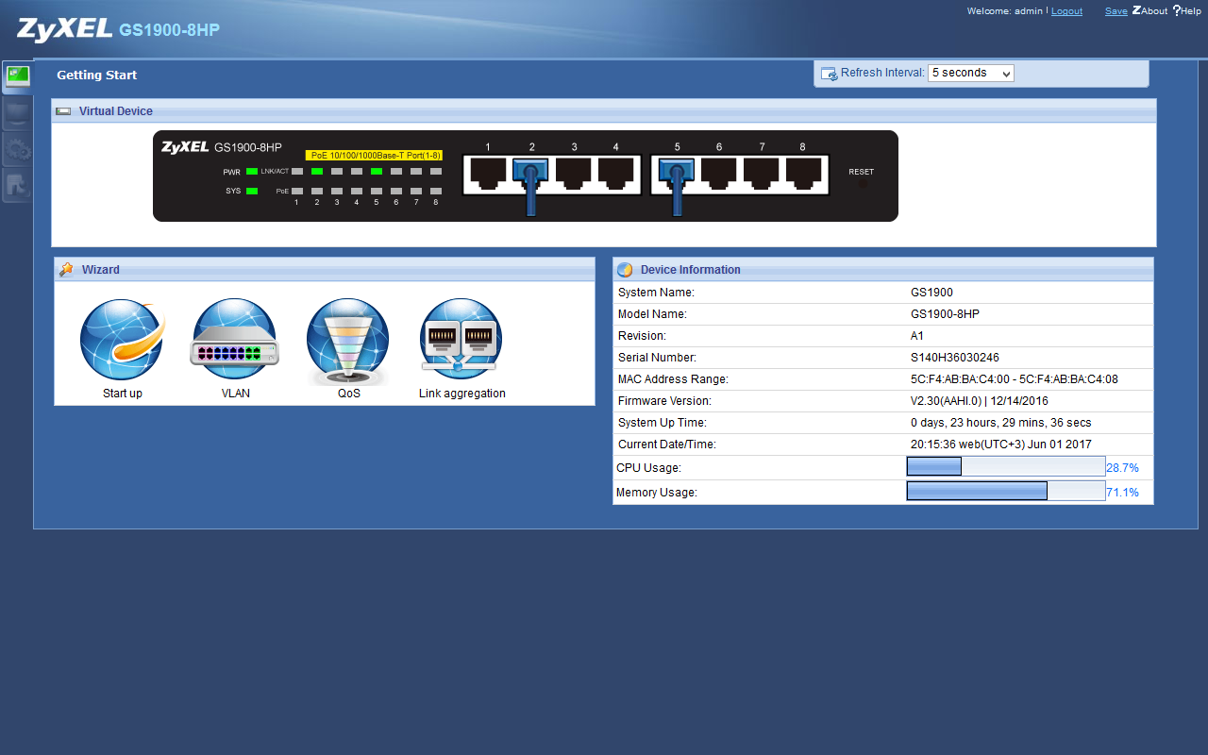Screen dimensions: 1208x755
Task: Click the Logout link
Action: [x=1066, y=11]
